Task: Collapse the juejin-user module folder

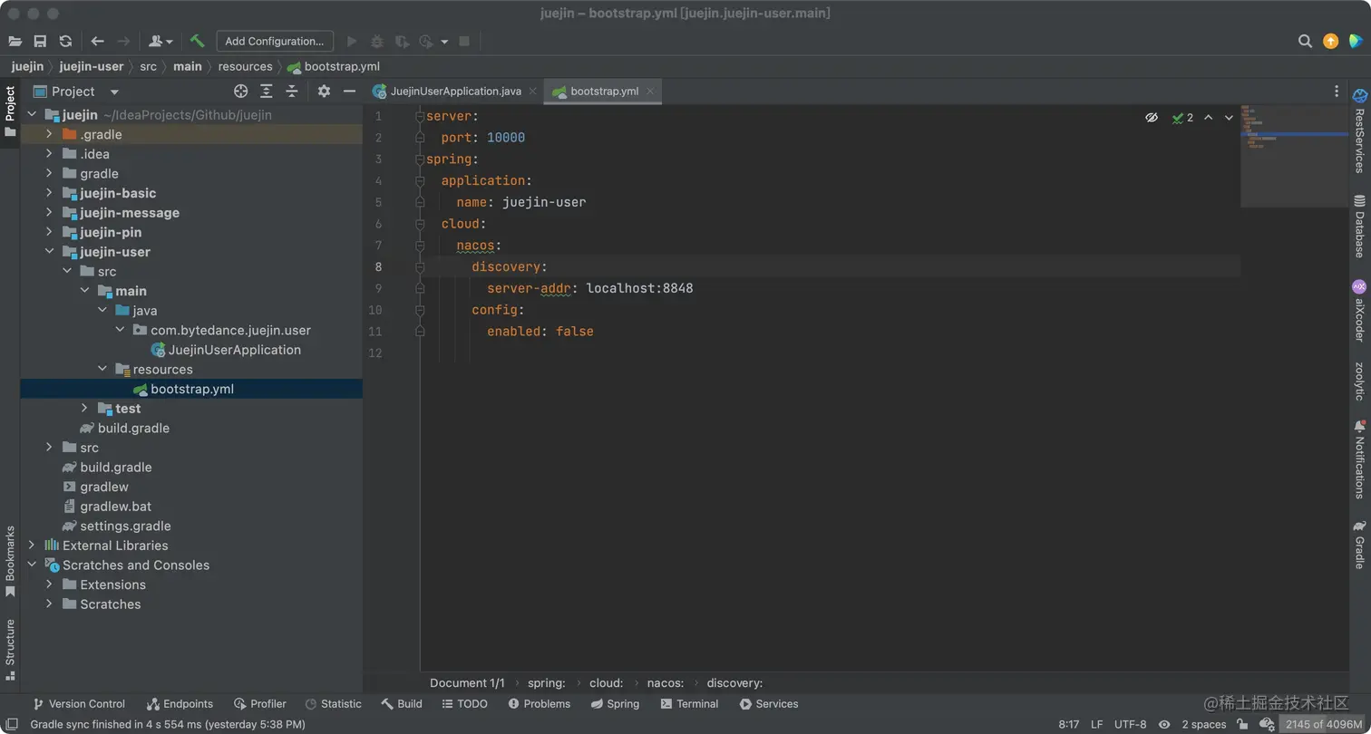Action: click(x=49, y=252)
